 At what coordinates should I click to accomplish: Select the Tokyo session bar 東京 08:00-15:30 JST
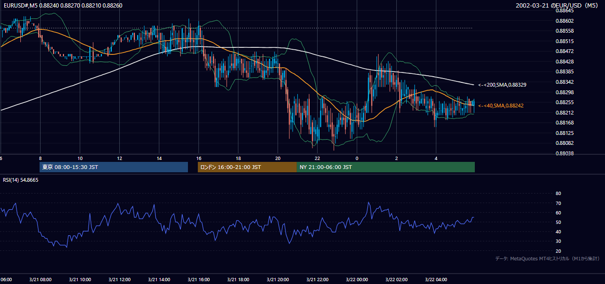[114, 167]
